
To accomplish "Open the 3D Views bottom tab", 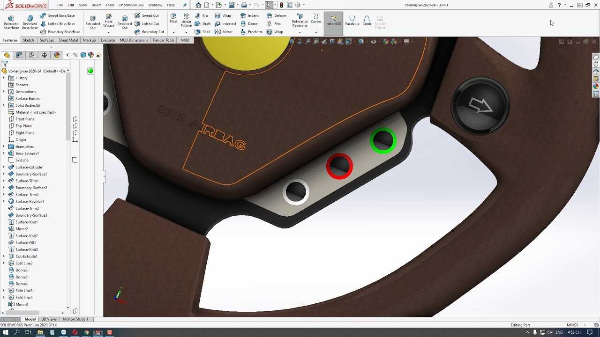I will pyautogui.click(x=49, y=319).
